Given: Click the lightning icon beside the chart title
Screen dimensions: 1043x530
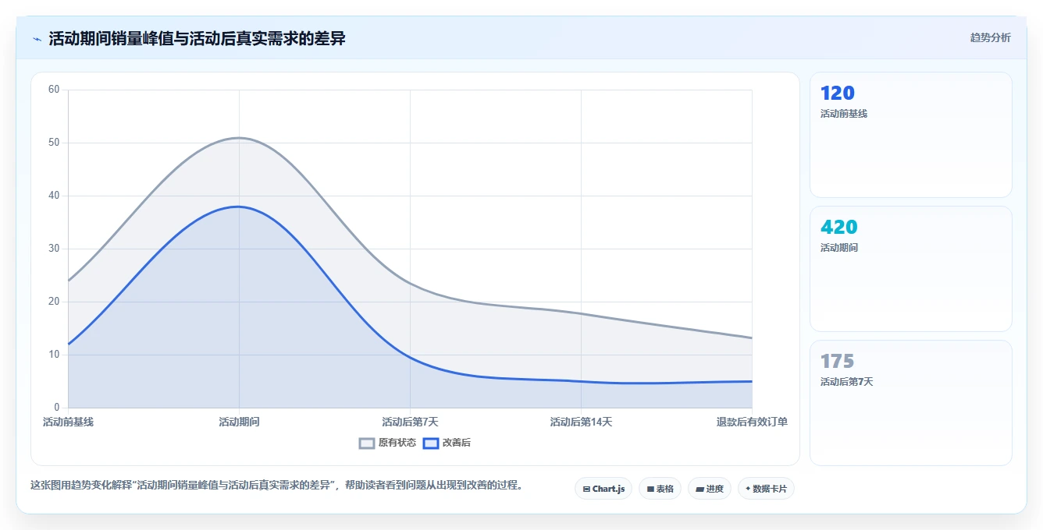Looking at the screenshot, I should click(x=37, y=38).
